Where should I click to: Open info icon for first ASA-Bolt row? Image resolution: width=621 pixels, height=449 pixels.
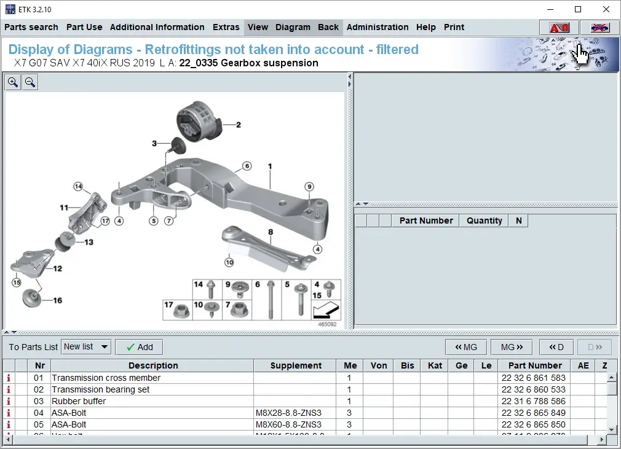point(8,413)
